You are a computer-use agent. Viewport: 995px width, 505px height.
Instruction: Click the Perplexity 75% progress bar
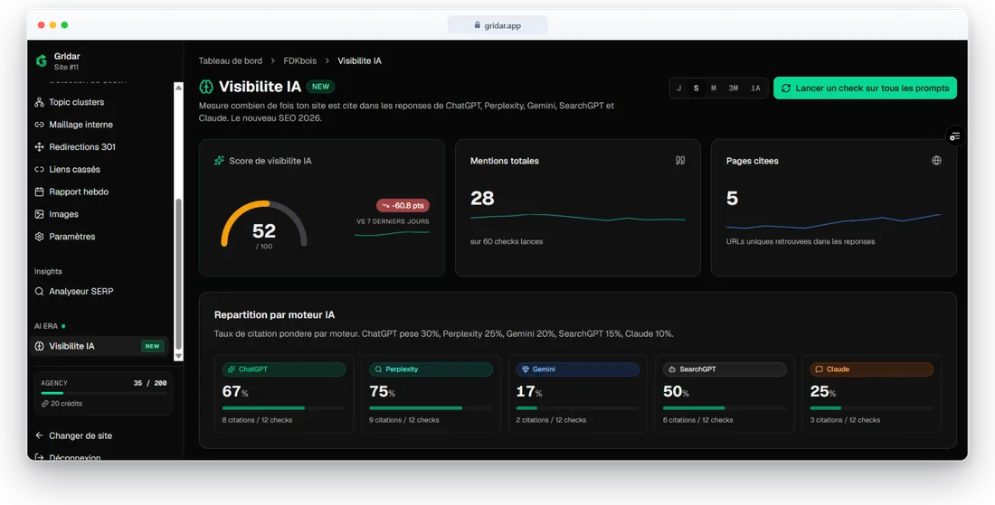tap(431, 408)
